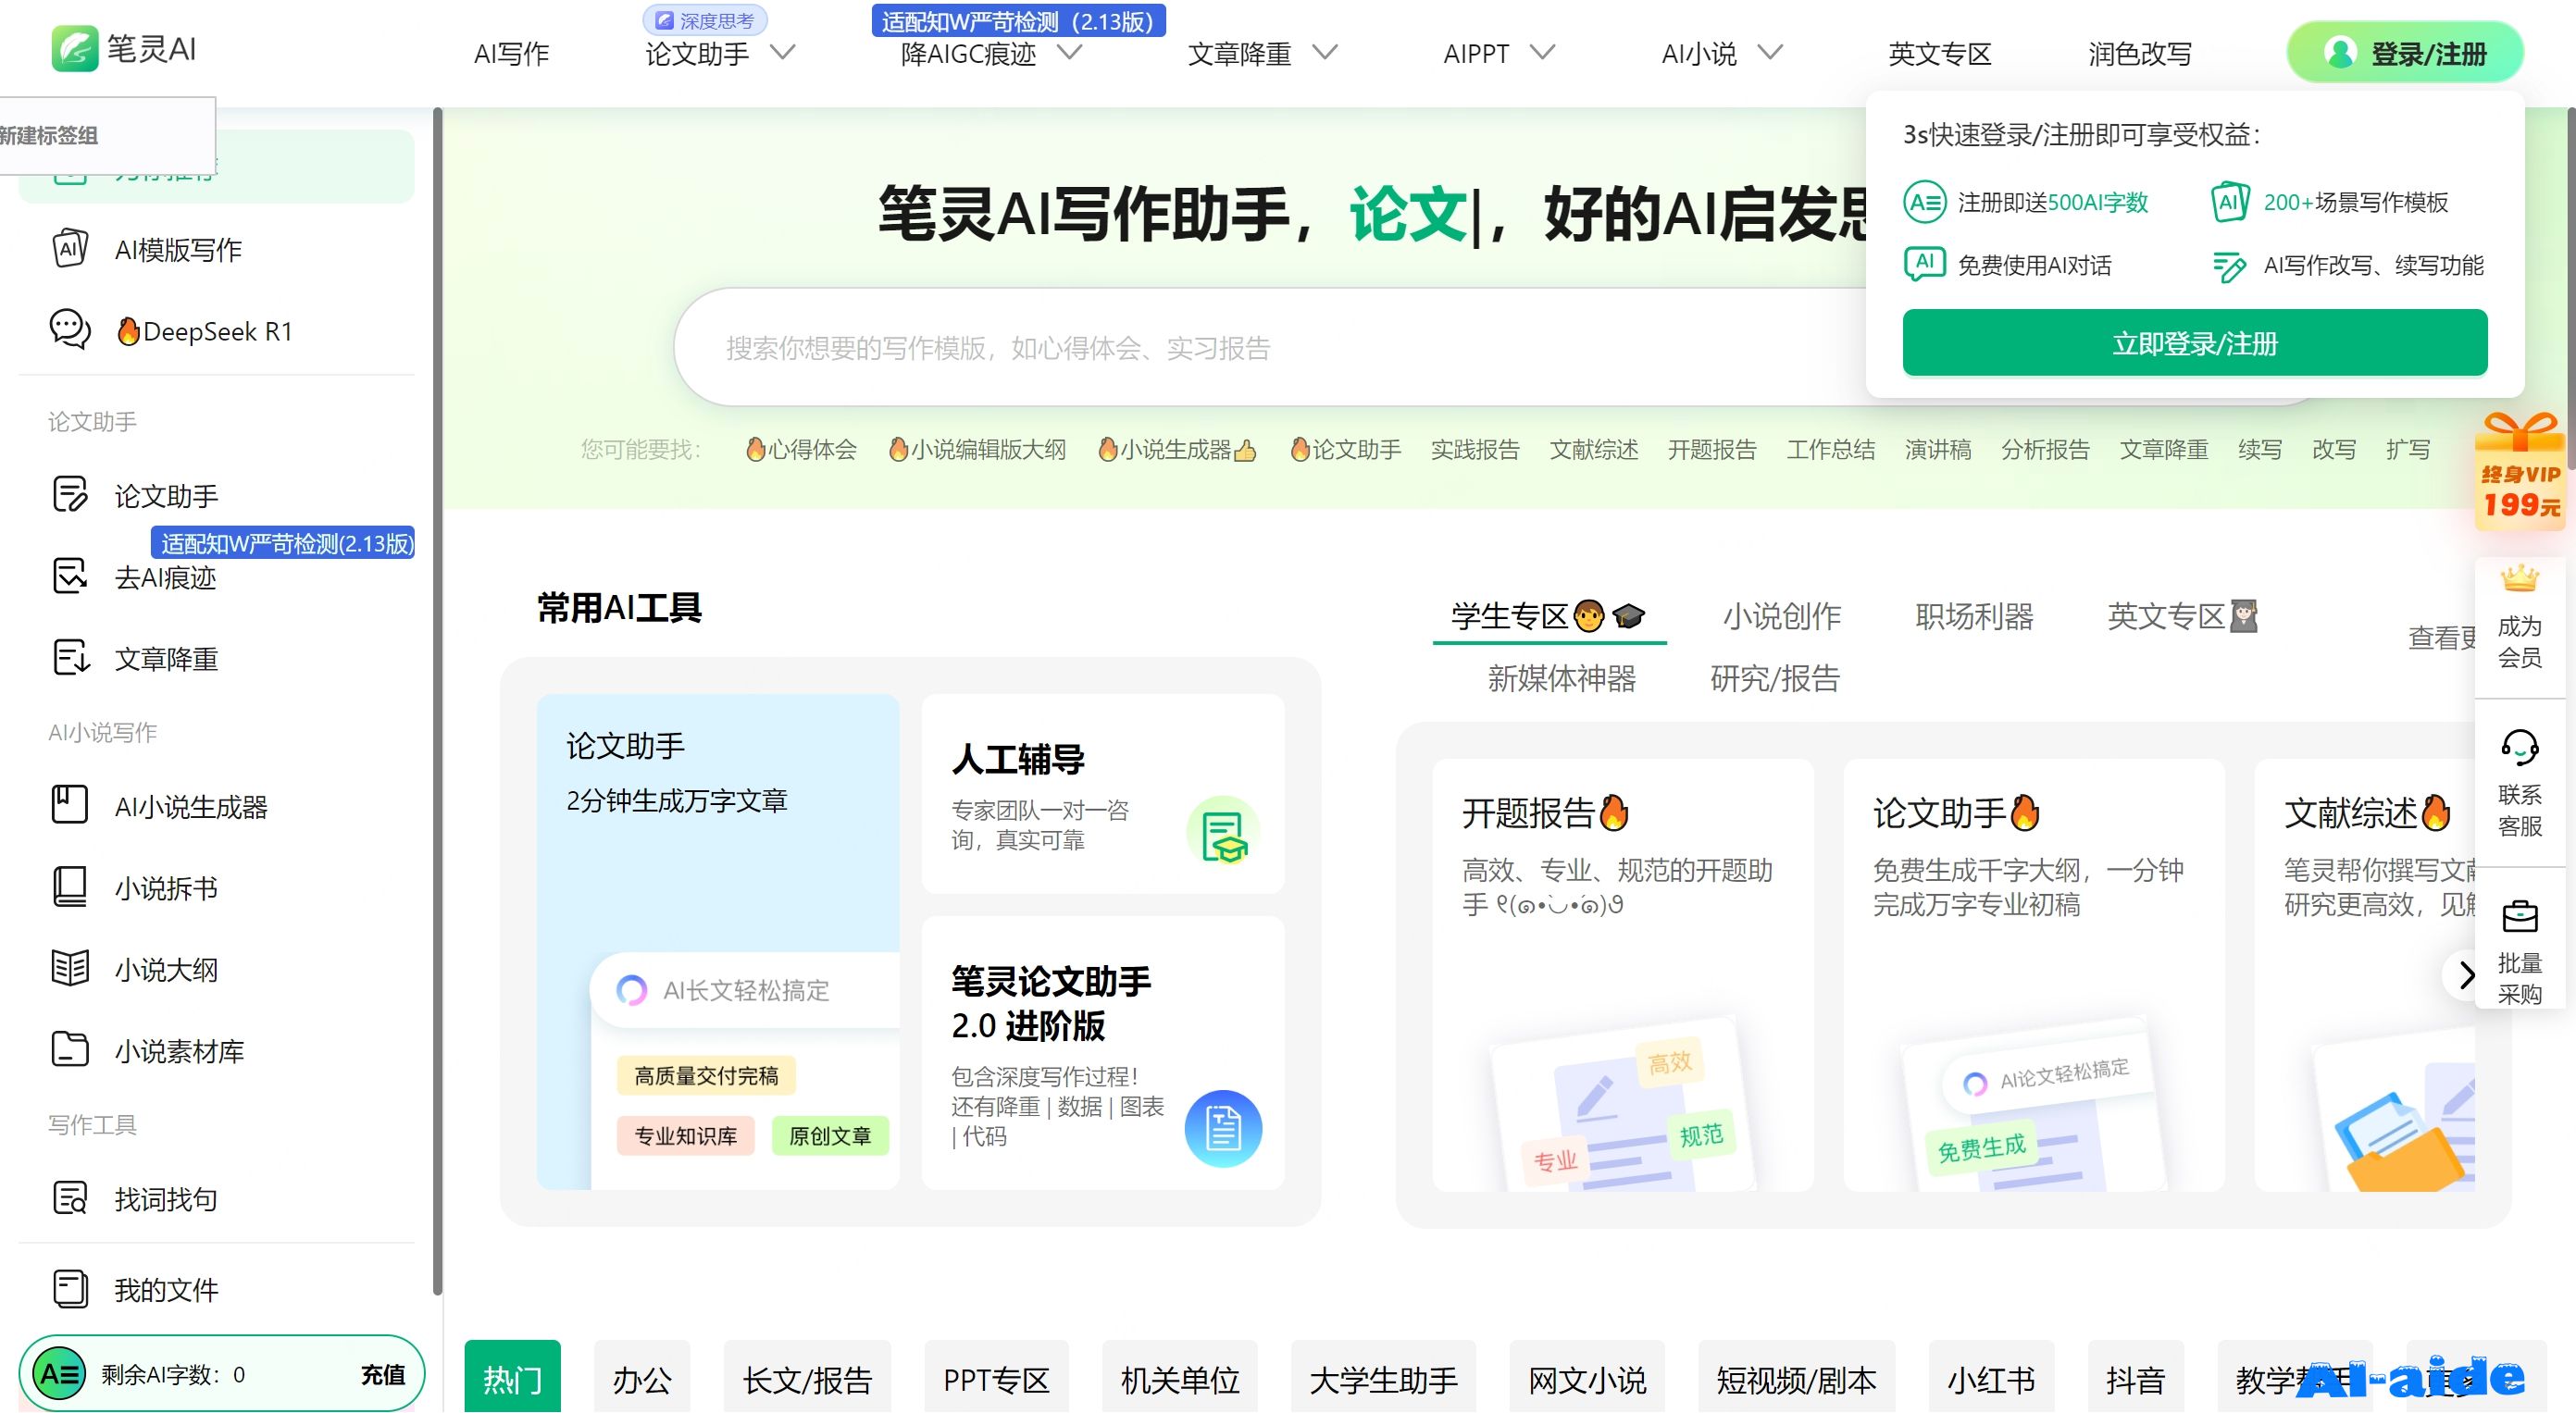Screen dimensions: 2576x1413
Task: Open AI小说生成器 sidebar icon
Action: click(x=70, y=805)
